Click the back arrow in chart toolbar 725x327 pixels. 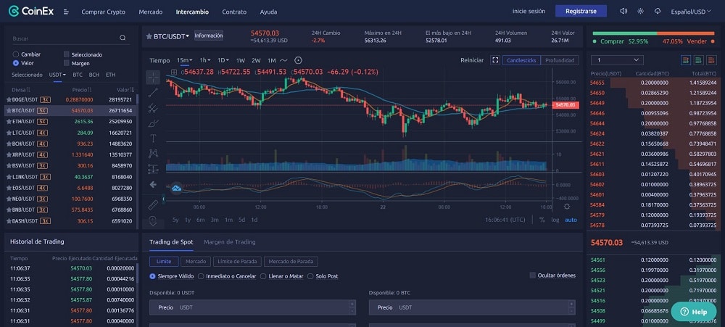click(x=153, y=185)
